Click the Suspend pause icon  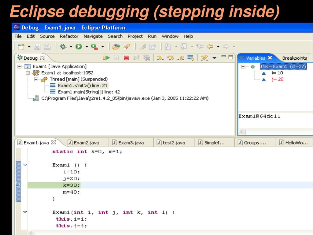point(116,58)
